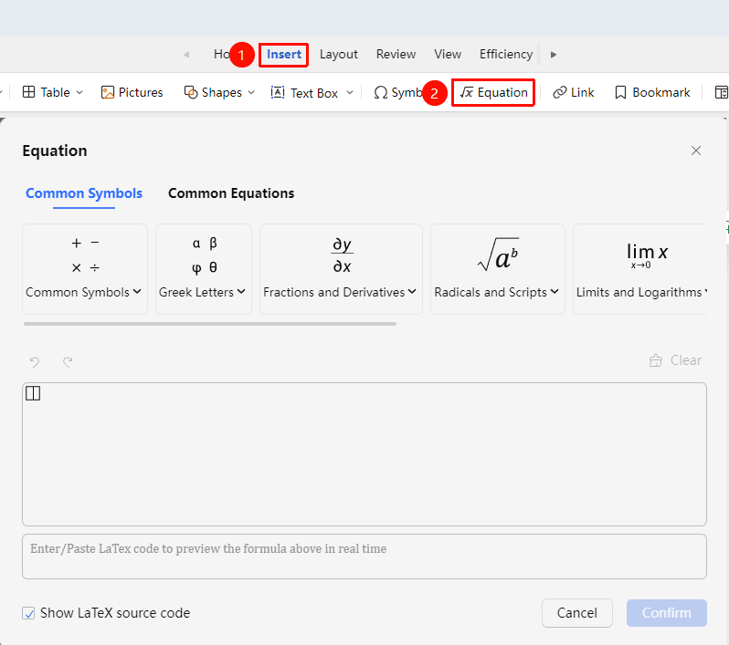Click the Bookmark toolbar button

click(x=652, y=92)
